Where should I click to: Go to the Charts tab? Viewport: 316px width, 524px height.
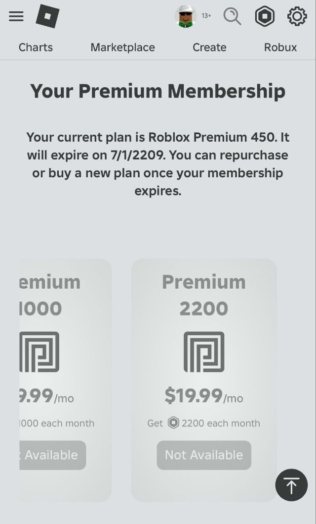tap(36, 48)
